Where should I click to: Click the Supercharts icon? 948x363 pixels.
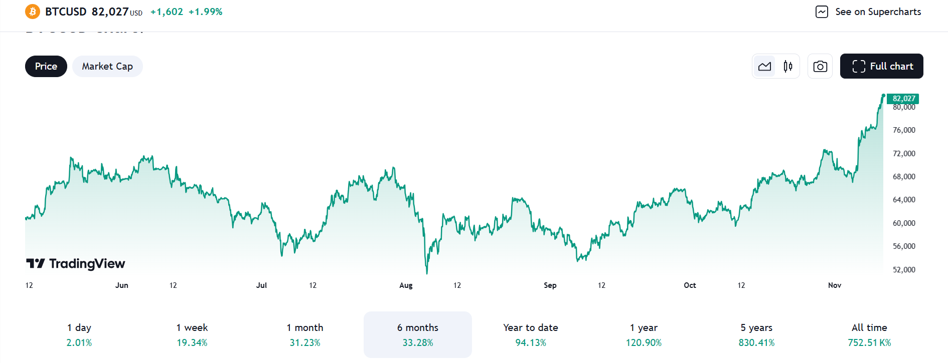tap(822, 12)
